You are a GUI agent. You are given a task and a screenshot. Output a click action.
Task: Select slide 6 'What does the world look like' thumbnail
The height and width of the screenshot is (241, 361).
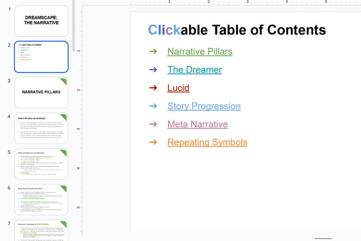click(41, 200)
